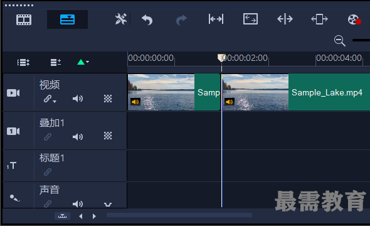This screenshot has width=370, height=226.
Task: Click the Redo arrow
Action: (x=181, y=20)
